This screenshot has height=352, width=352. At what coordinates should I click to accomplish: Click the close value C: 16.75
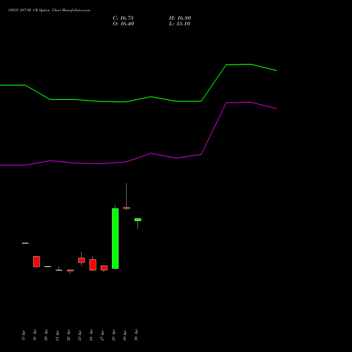click(123, 18)
